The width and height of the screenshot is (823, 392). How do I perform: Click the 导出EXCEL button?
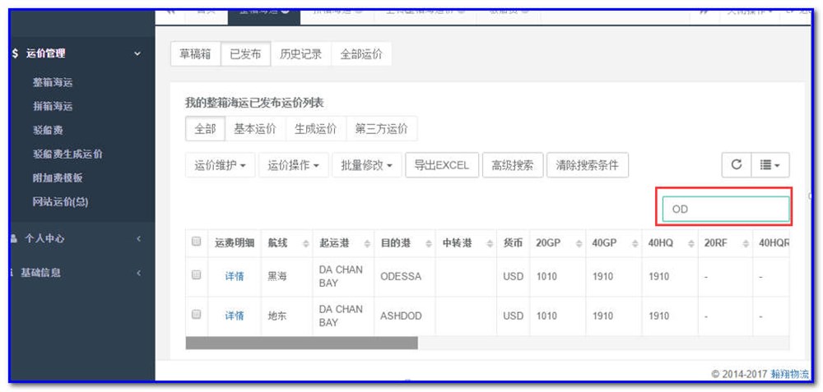pos(442,166)
